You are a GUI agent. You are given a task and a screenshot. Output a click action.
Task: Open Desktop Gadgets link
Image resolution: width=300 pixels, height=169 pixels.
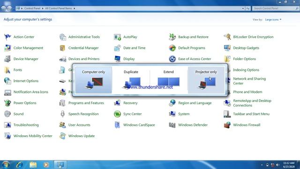[x=246, y=48]
